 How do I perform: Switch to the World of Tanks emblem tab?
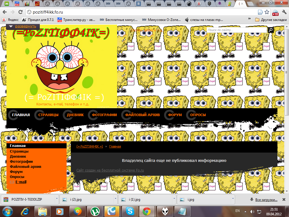[x=209, y=3]
